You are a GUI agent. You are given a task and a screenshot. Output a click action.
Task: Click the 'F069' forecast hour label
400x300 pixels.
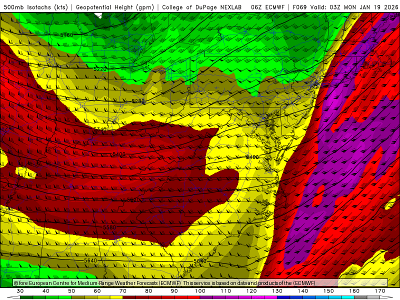[299, 7]
